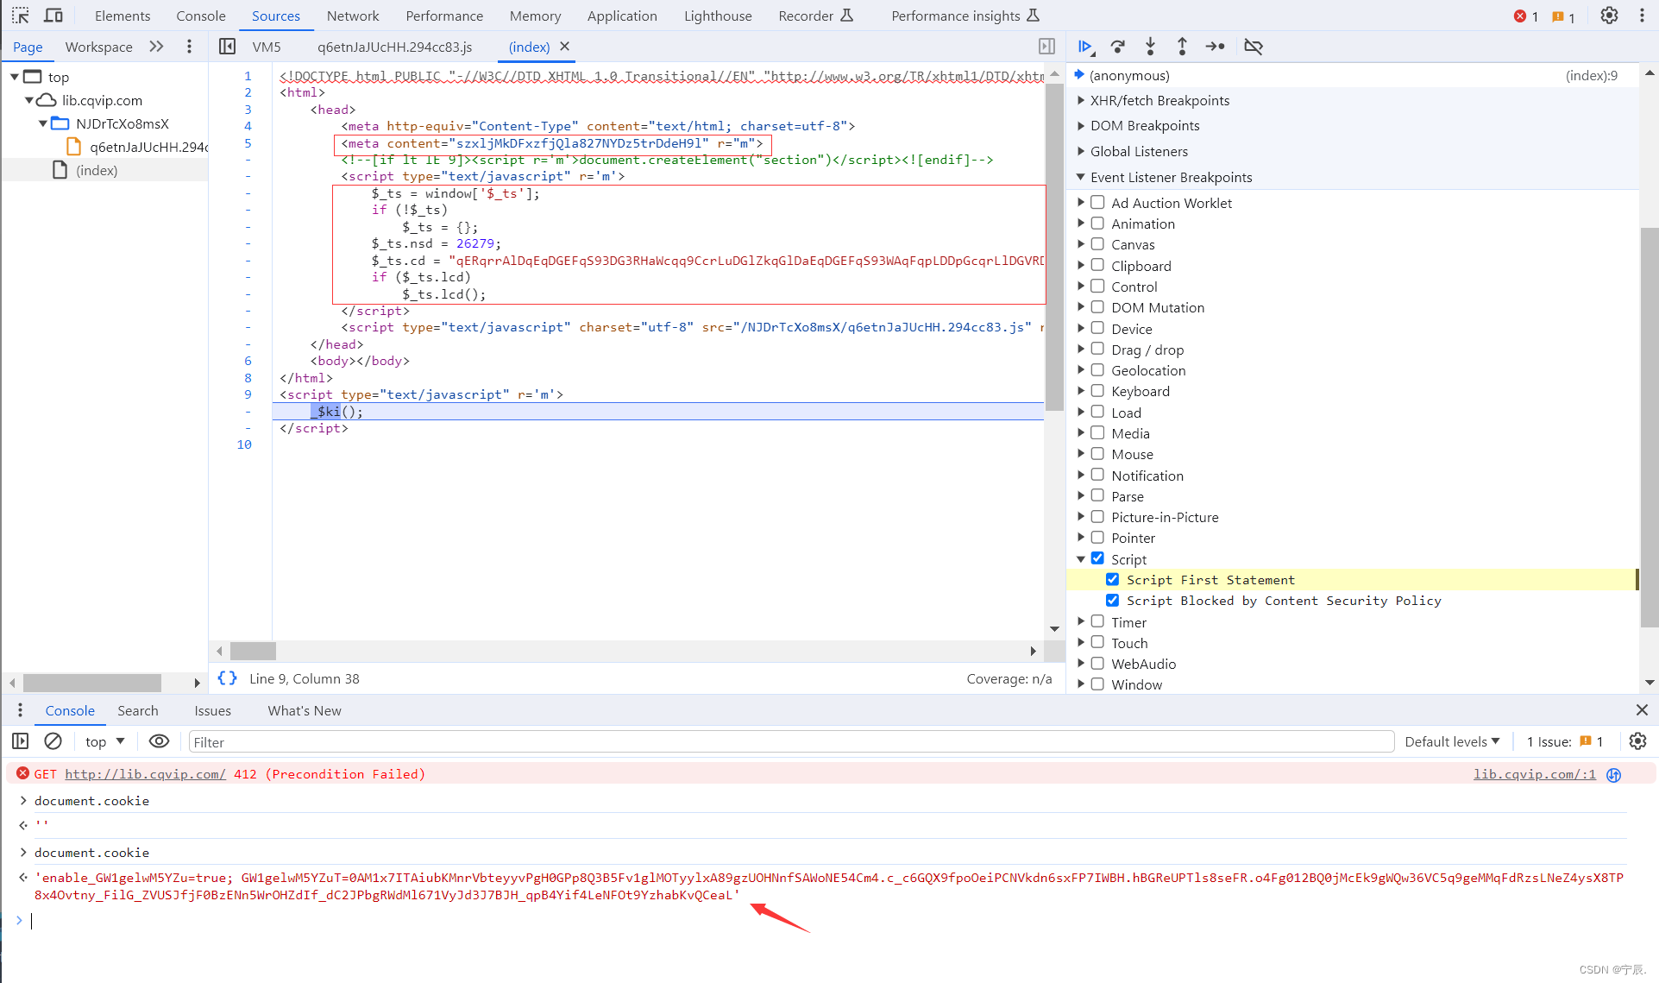
Task: Click the Step into function icon
Action: point(1150,47)
